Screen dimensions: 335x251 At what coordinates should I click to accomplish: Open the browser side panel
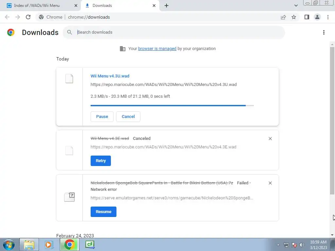(307, 17)
